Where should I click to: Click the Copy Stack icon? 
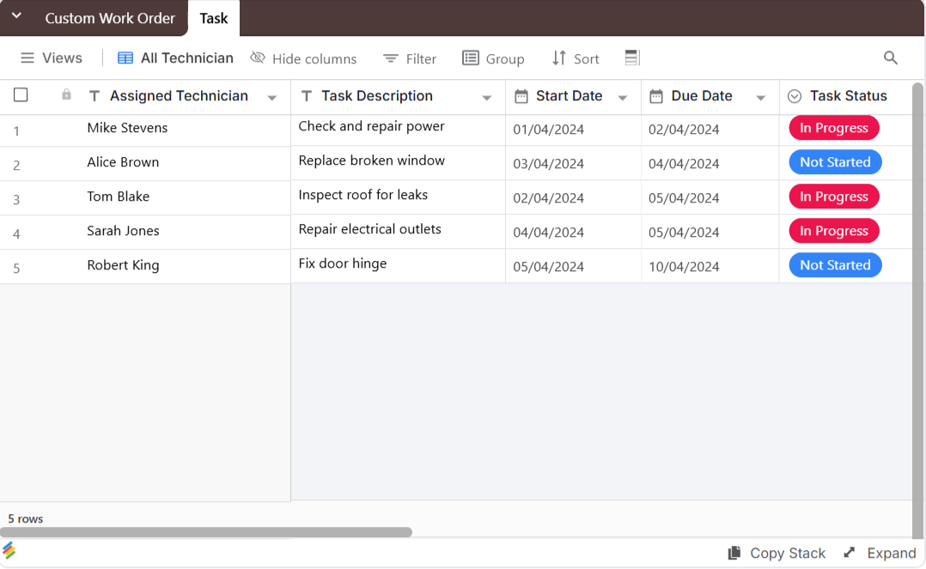[734, 553]
